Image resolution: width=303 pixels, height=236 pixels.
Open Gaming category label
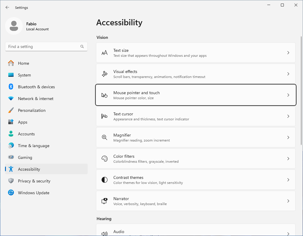(25, 157)
